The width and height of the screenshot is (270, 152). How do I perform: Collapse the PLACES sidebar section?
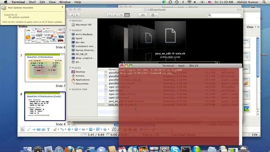pos(70,68)
